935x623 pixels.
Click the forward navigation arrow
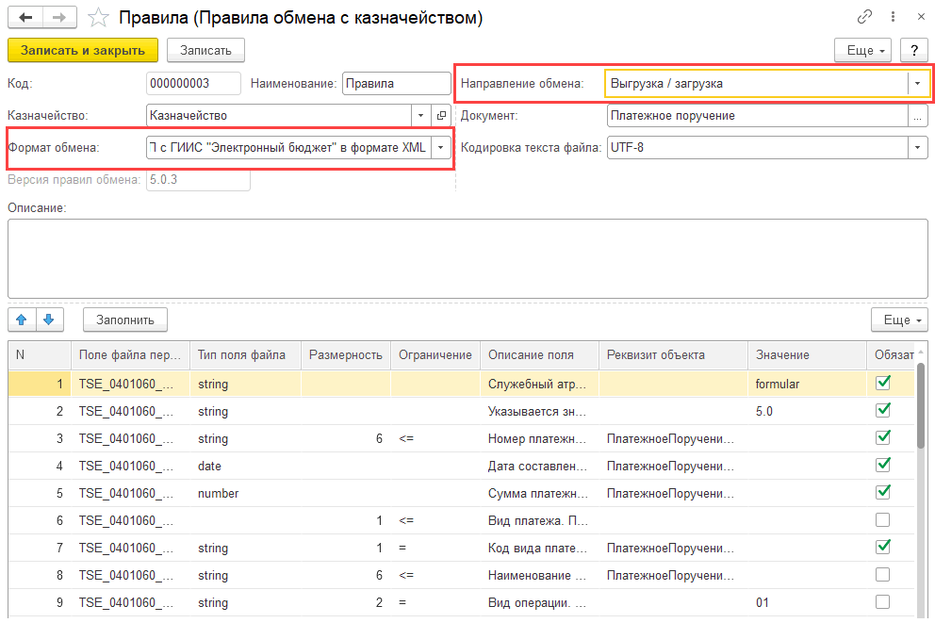pyautogui.click(x=58, y=17)
